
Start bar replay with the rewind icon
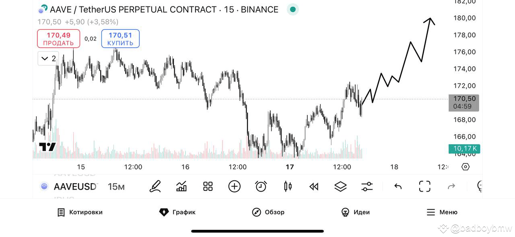pyautogui.click(x=314, y=186)
